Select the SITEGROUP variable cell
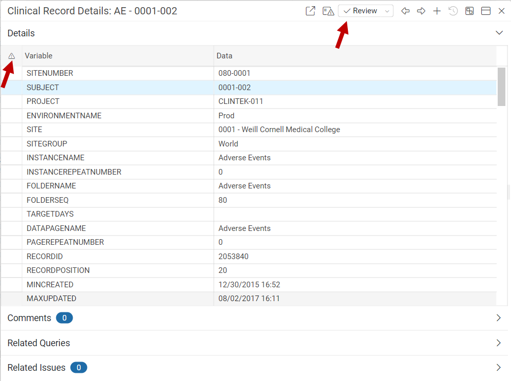The image size is (511, 381). point(118,144)
